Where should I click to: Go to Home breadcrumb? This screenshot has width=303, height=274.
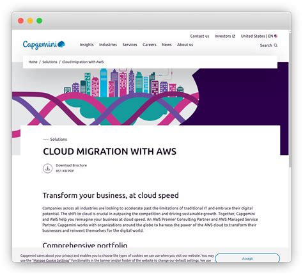[x=33, y=62]
